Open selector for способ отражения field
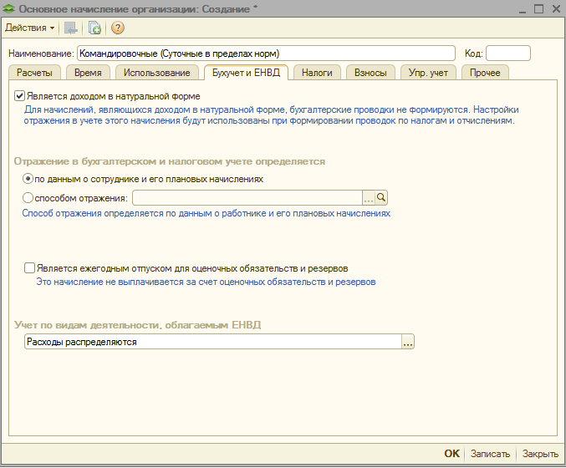 pos(368,198)
